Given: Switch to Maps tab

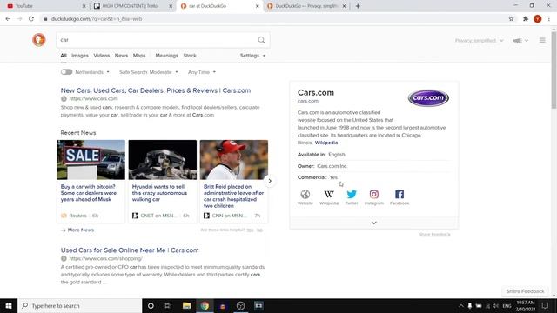Looking at the screenshot, I should coord(139,56).
